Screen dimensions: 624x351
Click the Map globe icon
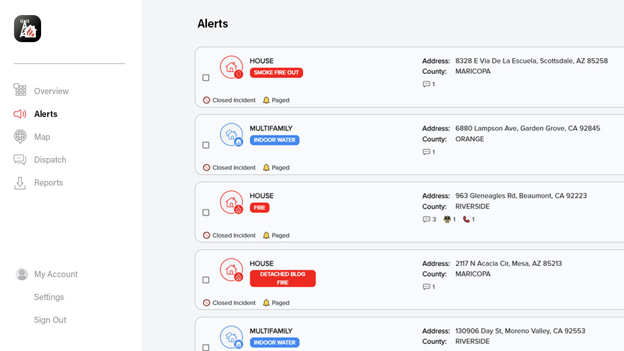coord(20,137)
